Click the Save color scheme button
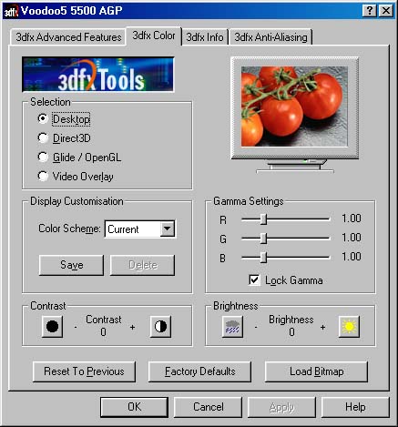This screenshot has width=398, height=427. coord(71,265)
